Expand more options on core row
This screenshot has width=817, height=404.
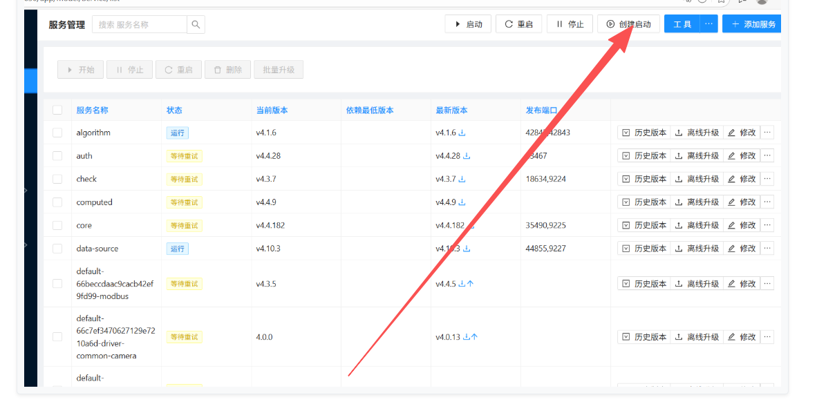coord(767,225)
